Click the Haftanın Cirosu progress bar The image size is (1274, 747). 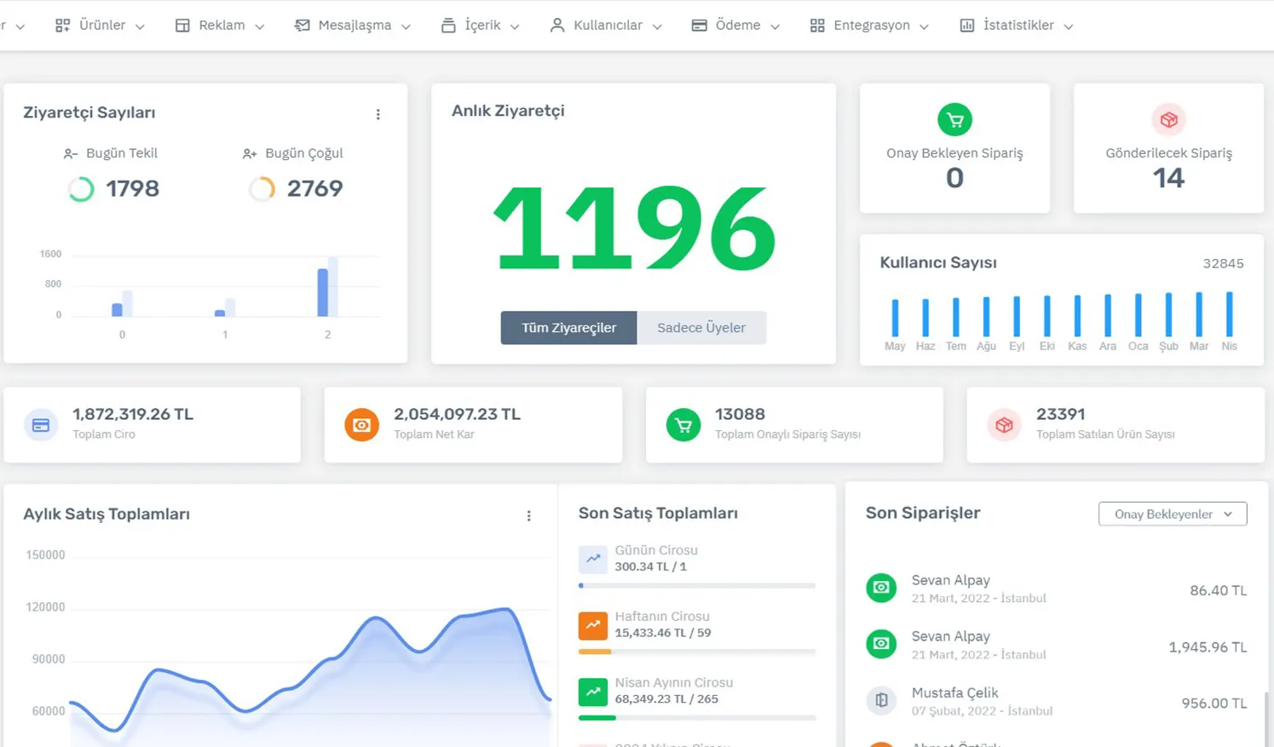click(696, 651)
